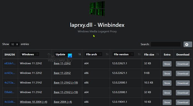The height and width of the screenshot is (106, 193).
Task: Click the Download column header
Action: (183, 55)
